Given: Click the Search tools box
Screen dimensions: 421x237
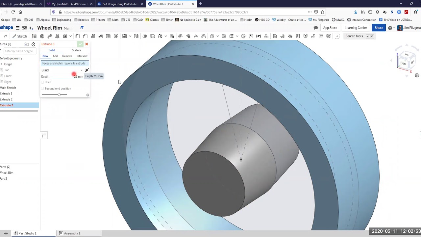Looking at the screenshot, I should point(359,36).
